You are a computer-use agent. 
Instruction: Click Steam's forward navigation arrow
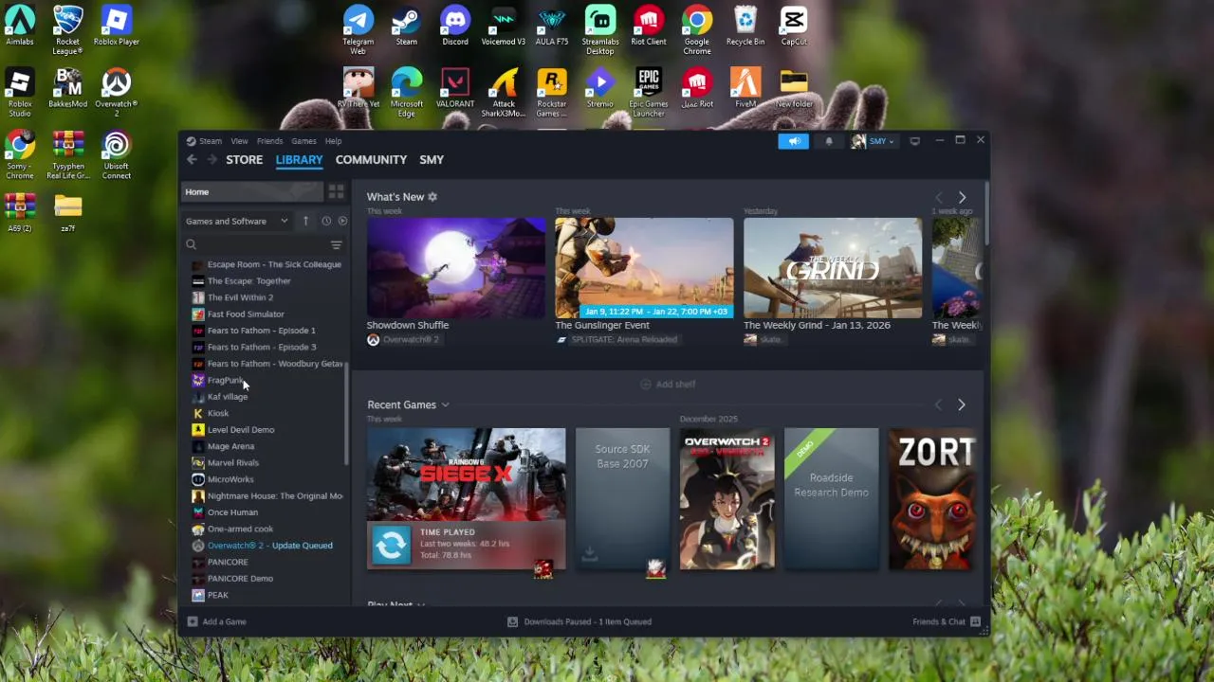point(212,160)
